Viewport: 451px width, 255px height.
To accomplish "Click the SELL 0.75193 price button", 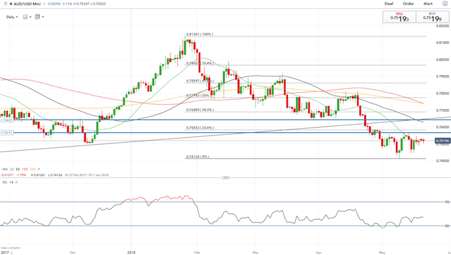I will pos(399,17).
